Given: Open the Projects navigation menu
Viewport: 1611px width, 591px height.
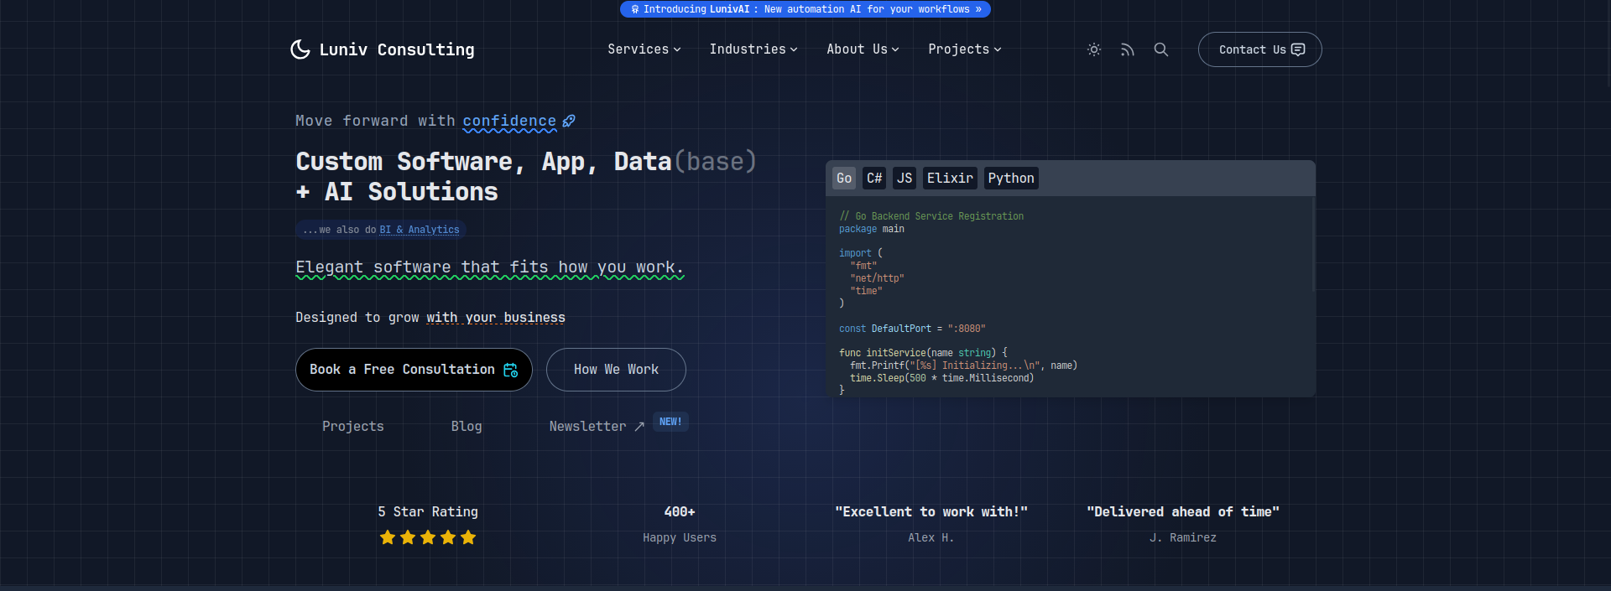Looking at the screenshot, I should click(964, 49).
